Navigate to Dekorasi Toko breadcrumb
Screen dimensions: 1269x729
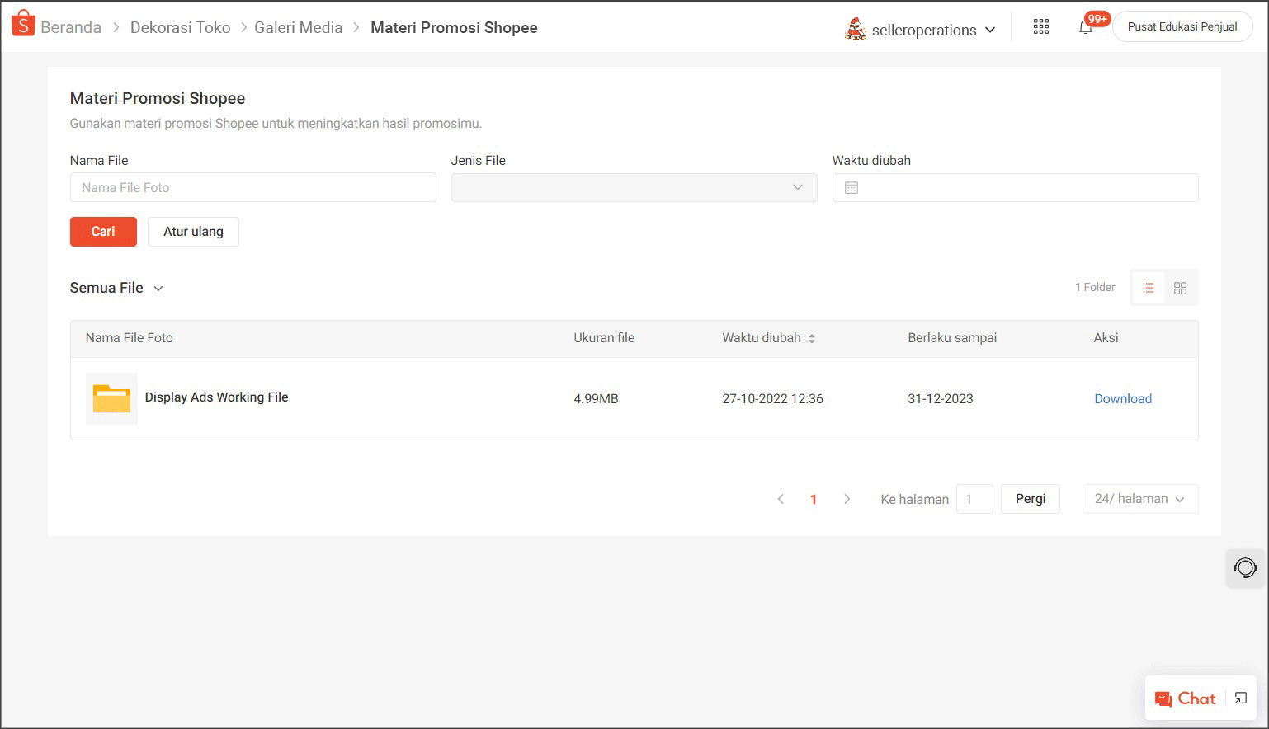181,27
